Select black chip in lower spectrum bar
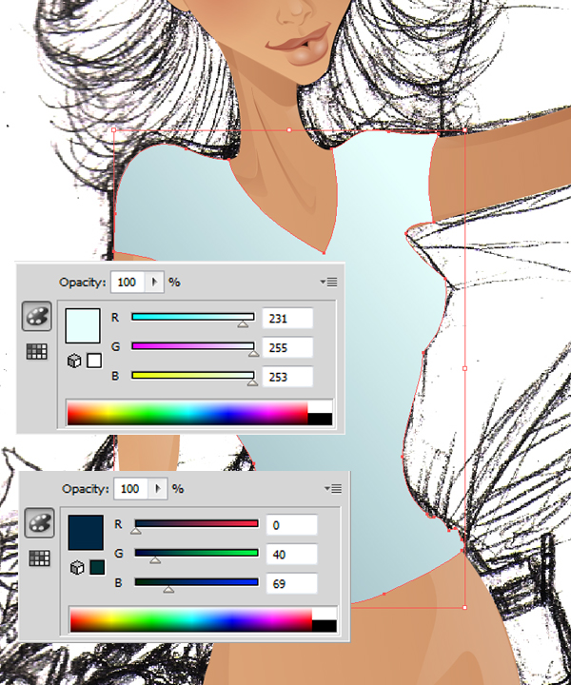Viewport: 571px width, 685px height. click(x=325, y=626)
